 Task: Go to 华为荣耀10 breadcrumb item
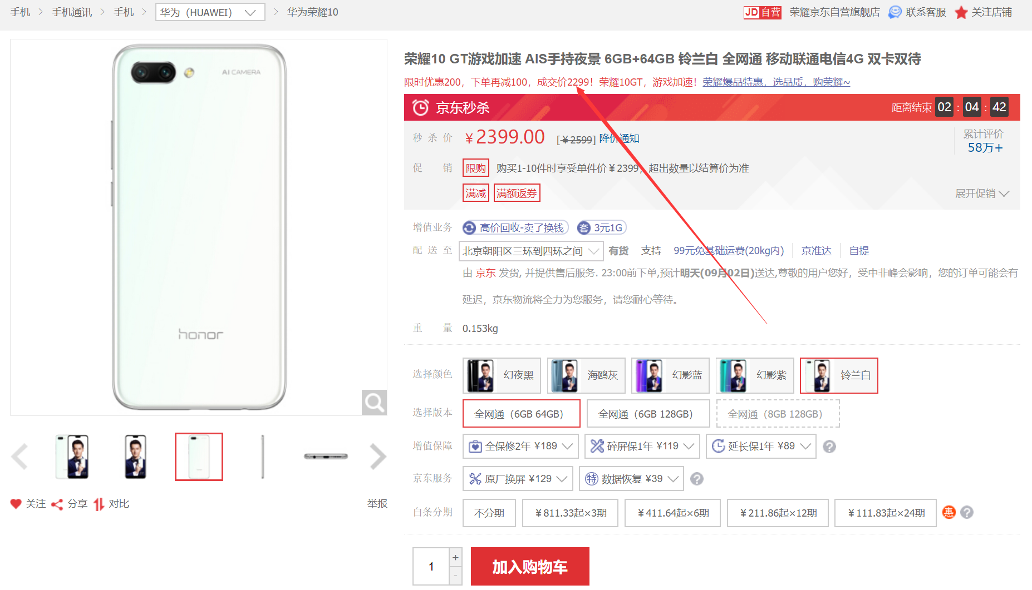312,12
